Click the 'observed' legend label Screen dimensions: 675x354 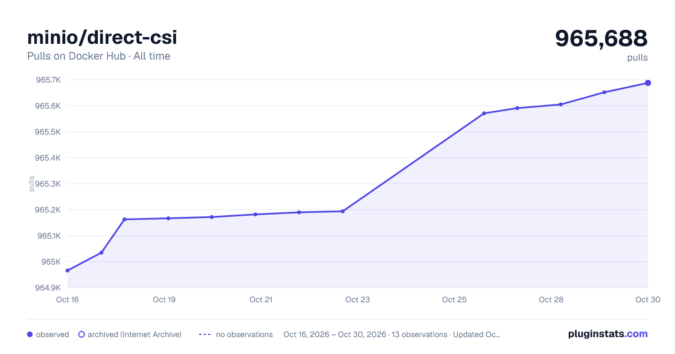(x=52, y=334)
